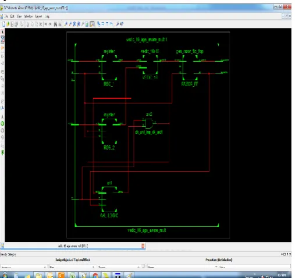The width and height of the screenshot is (295, 278).
Task: Click the Undo toolbar icon
Action: point(46,24)
